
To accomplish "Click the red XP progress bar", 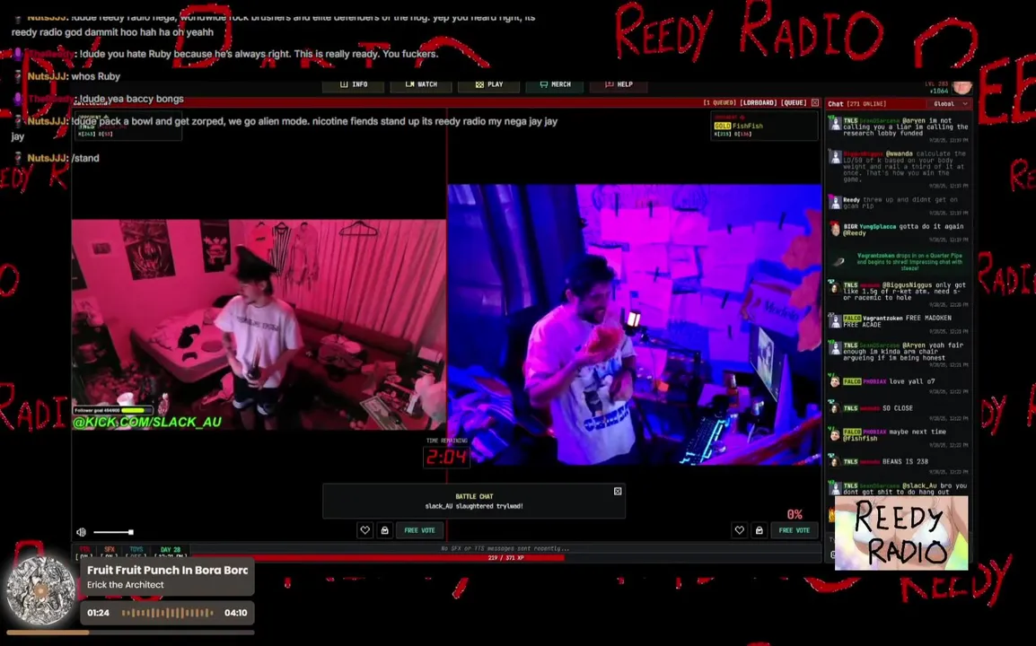I will coord(377,557).
